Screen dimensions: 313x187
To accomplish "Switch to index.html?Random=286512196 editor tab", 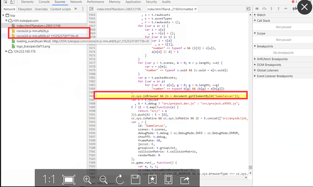I will click(119, 9).
